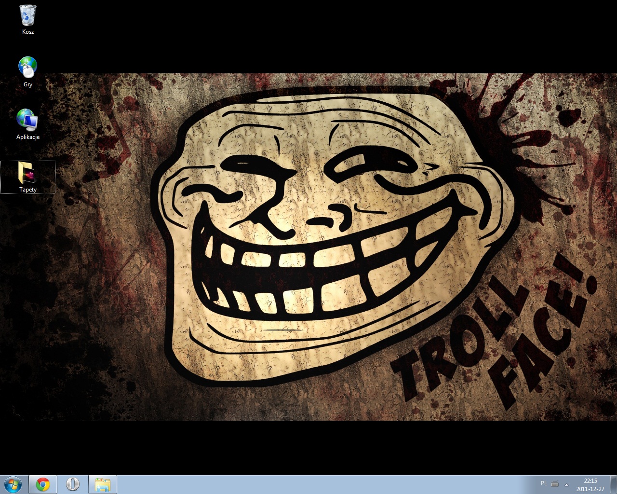Viewport: 617px width, 494px height.
Task: Select the Gry desktop shortcut
Action: click(28, 72)
